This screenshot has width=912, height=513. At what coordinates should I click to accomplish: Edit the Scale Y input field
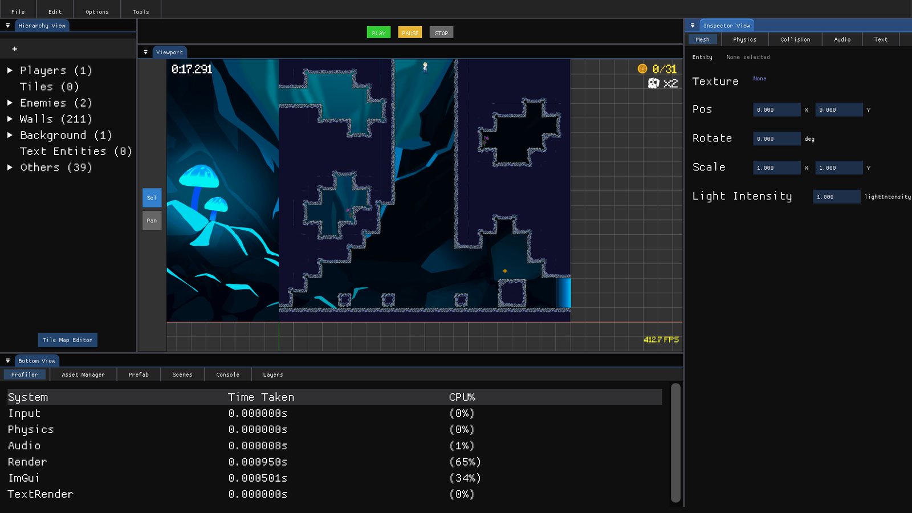[x=839, y=168]
